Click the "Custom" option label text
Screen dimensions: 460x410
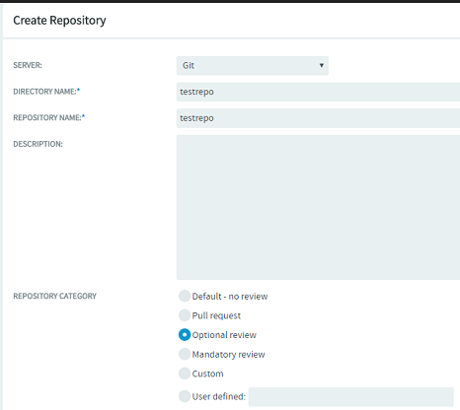[207, 374]
